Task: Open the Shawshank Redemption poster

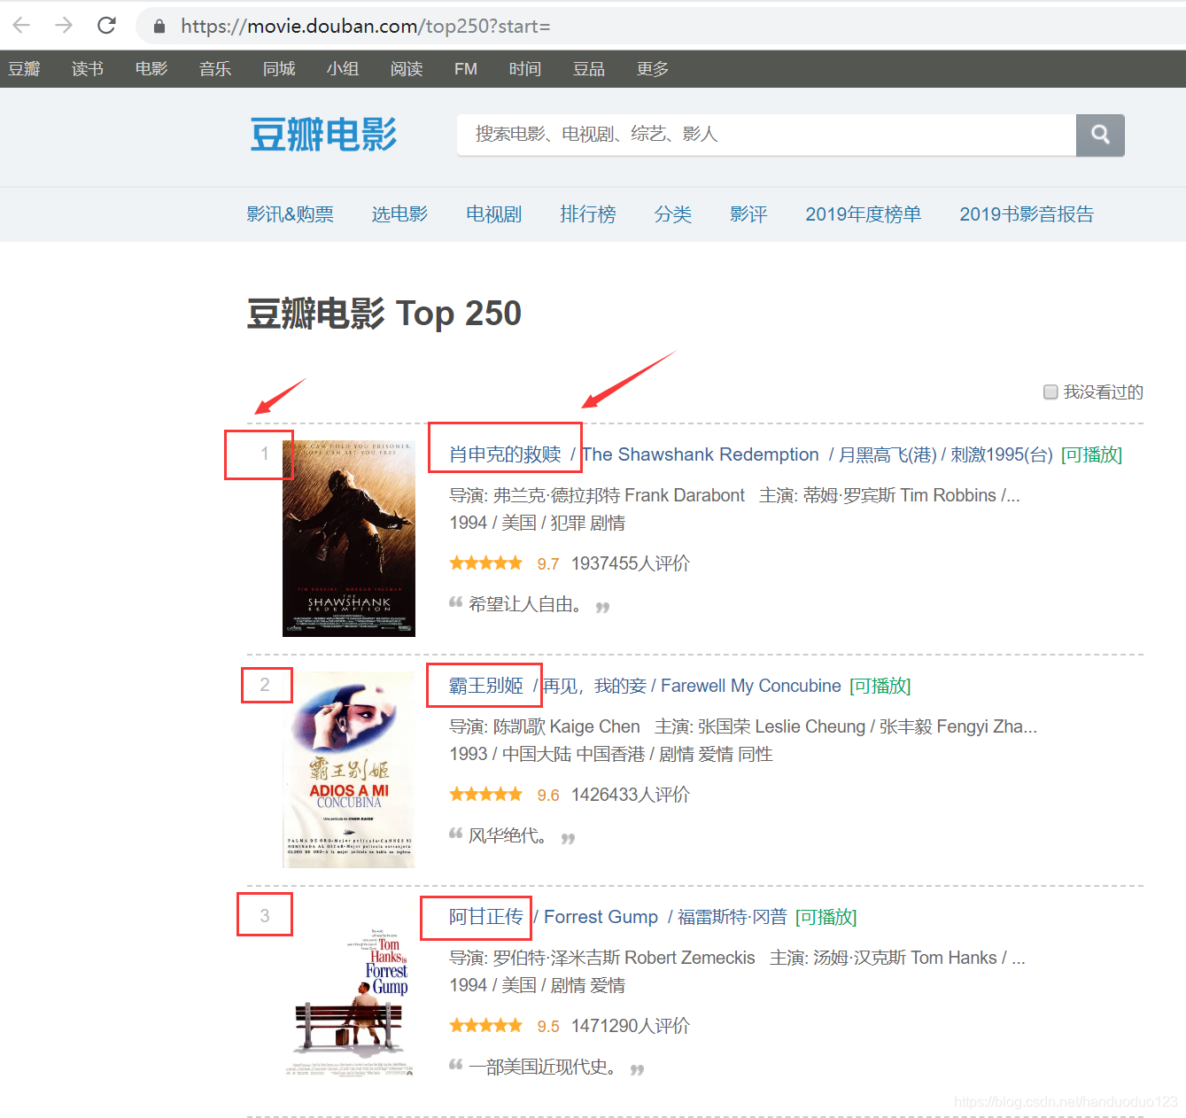Action: point(349,539)
